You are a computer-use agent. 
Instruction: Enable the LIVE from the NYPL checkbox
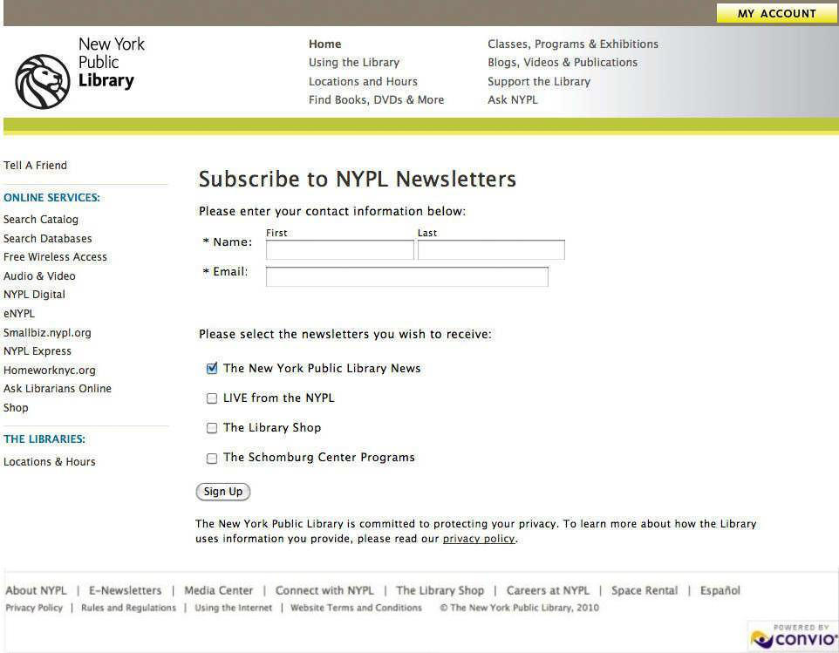212,398
